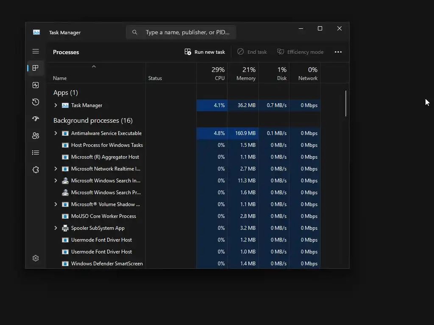This screenshot has width=434, height=325.
Task: Click the 160.9 MB memory cell
Action: (243, 133)
